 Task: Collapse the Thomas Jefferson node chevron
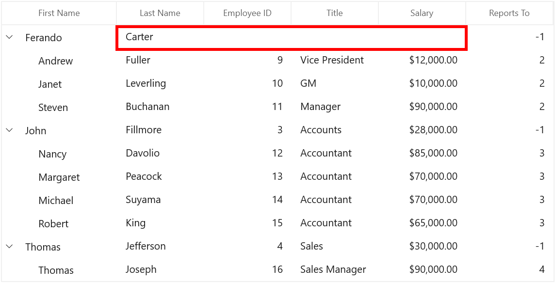point(10,246)
